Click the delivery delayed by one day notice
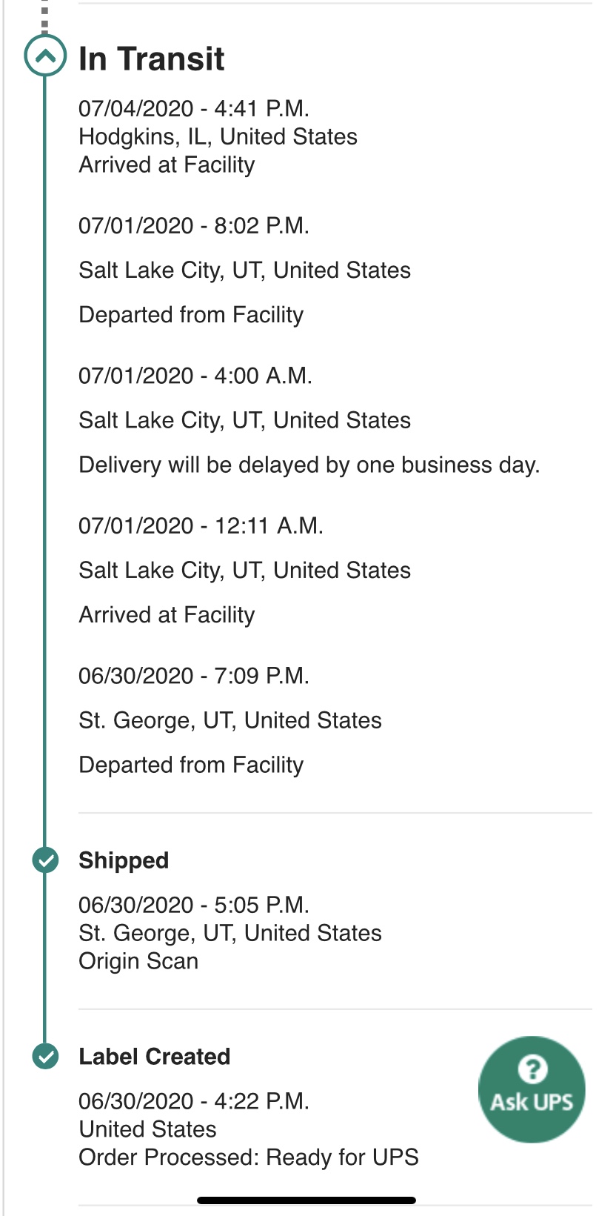This screenshot has height=1216, width=613. (309, 465)
